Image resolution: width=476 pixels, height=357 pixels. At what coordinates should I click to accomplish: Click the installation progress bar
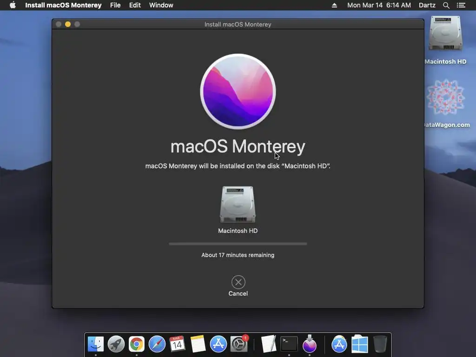click(x=238, y=244)
